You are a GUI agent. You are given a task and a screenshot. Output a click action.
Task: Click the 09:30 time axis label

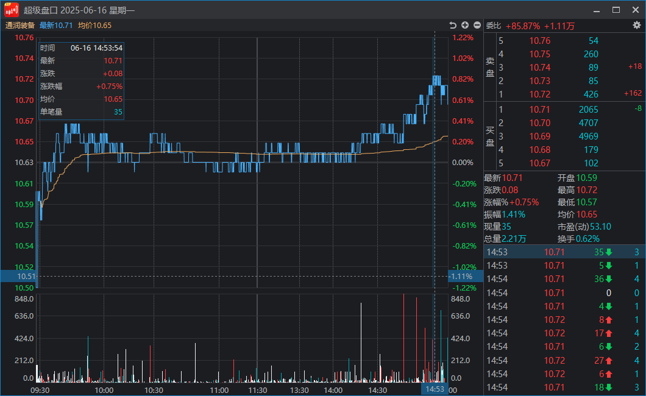[x=40, y=391]
